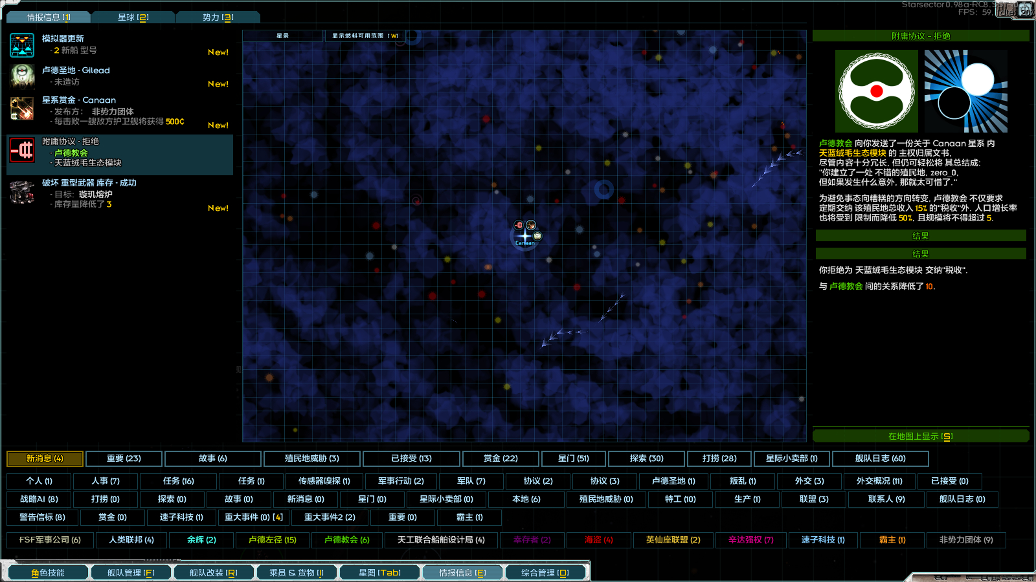This screenshot has height=582, width=1036.
Task: Select the 星景 map mode tab
Action: click(x=282, y=36)
